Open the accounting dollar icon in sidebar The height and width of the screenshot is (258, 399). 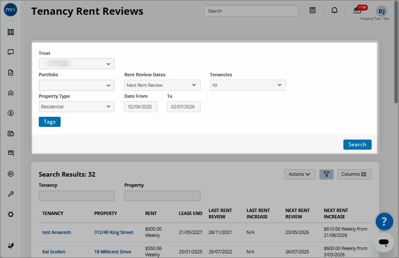[x=11, y=113]
